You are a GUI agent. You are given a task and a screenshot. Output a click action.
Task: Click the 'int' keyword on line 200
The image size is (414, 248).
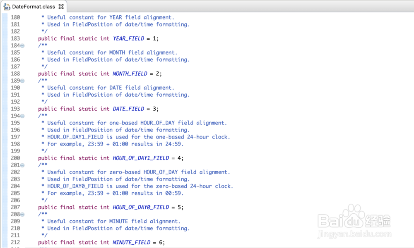point(105,158)
